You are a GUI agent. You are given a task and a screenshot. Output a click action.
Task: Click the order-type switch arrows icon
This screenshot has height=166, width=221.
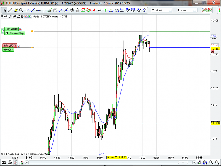3,31
